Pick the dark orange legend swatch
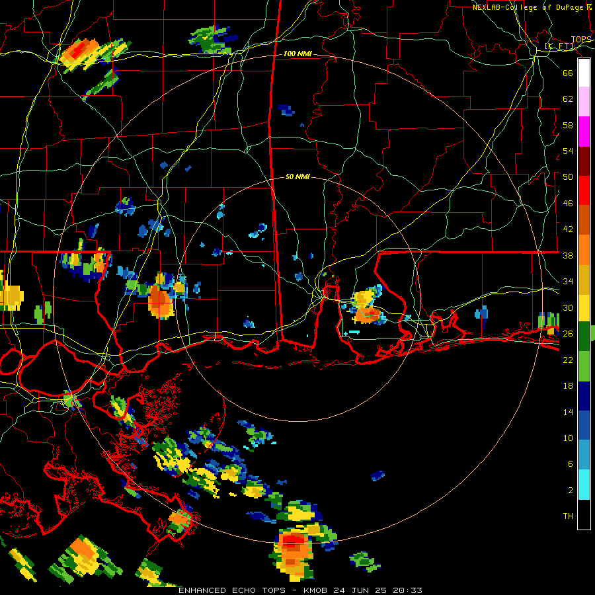The image size is (595, 595). tap(584, 219)
